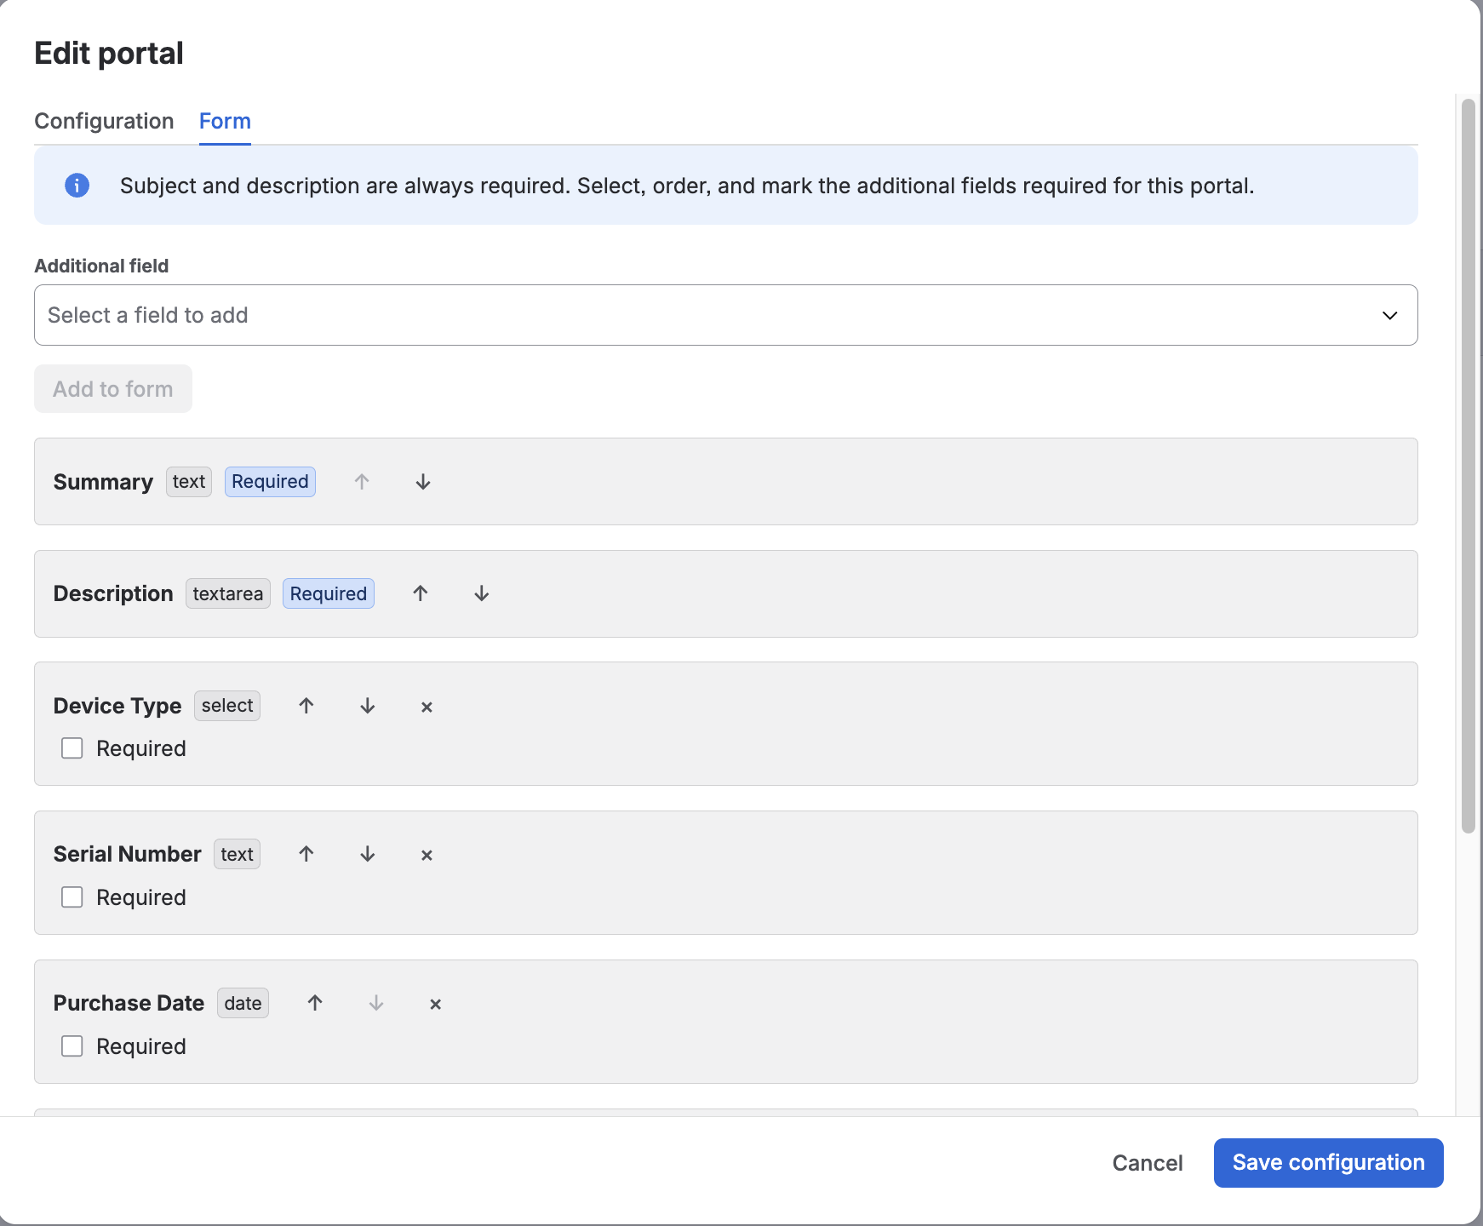This screenshot has width=1483, height=1226.
Task: Move the Description field up
Action: pyautogui.click(x=421, y=593)
